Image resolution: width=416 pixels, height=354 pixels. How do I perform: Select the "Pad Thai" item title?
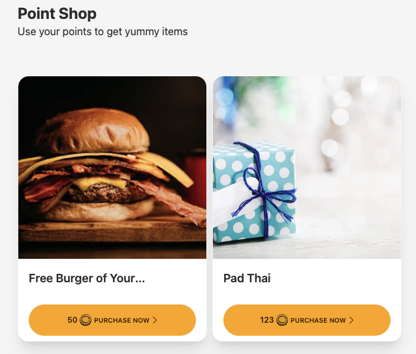[x=247, y=278]
